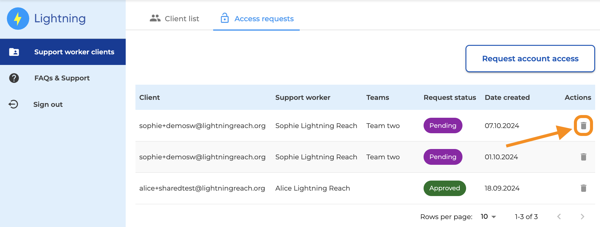
Task: Click the Support worker clients folder icon
Action: [x=14, y=52]
